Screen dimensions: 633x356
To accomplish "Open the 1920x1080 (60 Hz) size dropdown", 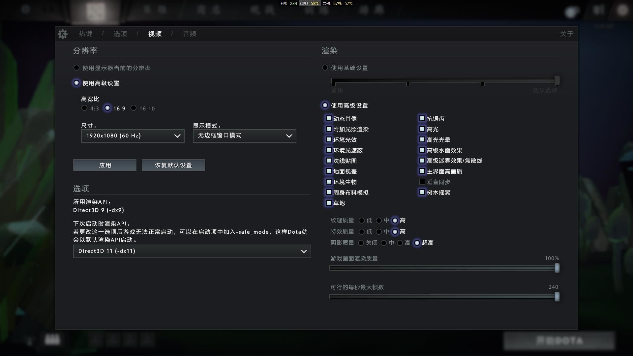I will [x=133, y=136].
